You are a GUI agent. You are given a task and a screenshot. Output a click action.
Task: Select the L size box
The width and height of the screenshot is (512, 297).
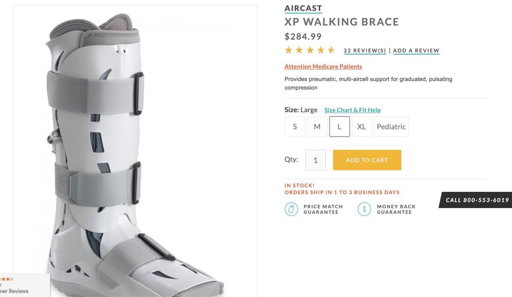click(x=339, y=126)
